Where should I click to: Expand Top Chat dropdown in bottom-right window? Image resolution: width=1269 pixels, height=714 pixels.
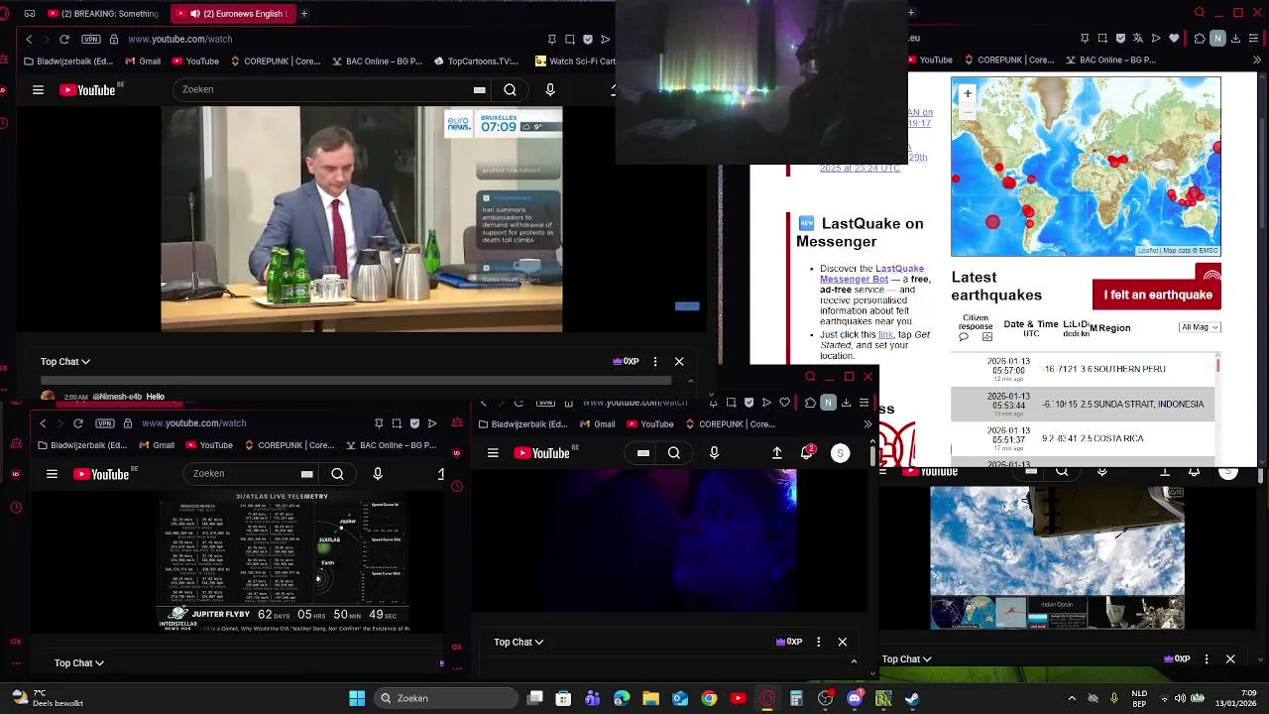906,659
